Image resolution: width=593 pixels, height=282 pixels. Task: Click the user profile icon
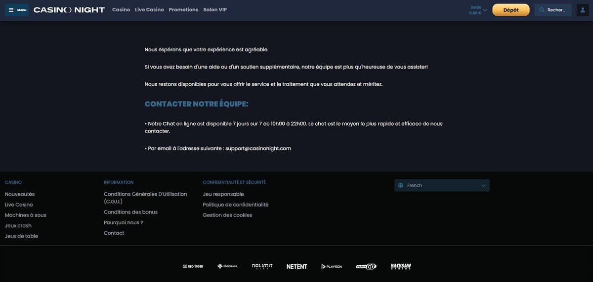point(582,10)
